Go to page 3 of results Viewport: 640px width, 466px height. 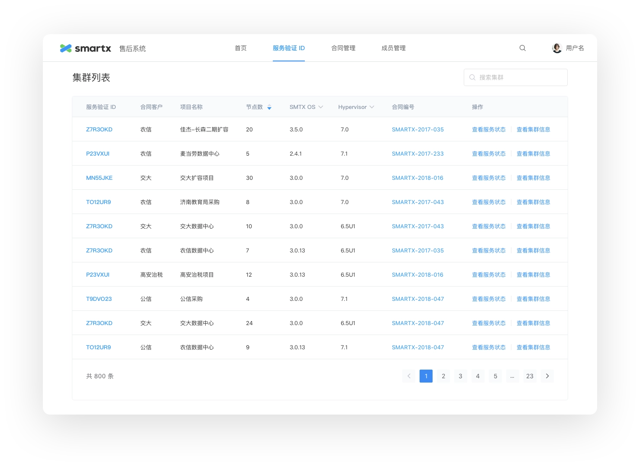[x=460, y=376]
